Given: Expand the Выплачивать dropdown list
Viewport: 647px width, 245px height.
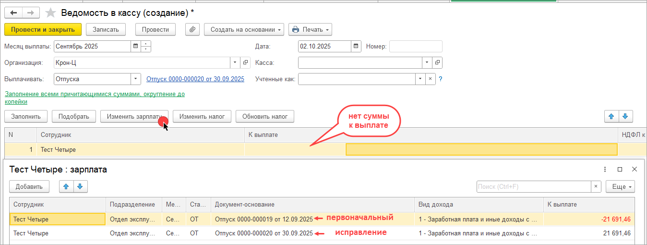Looking at the screenshot, I should (x=136, y=79).
